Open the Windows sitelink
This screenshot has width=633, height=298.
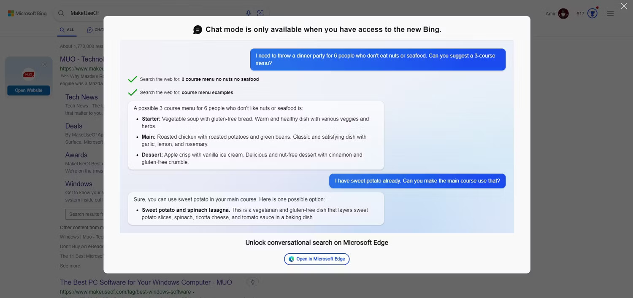point(79,184)
